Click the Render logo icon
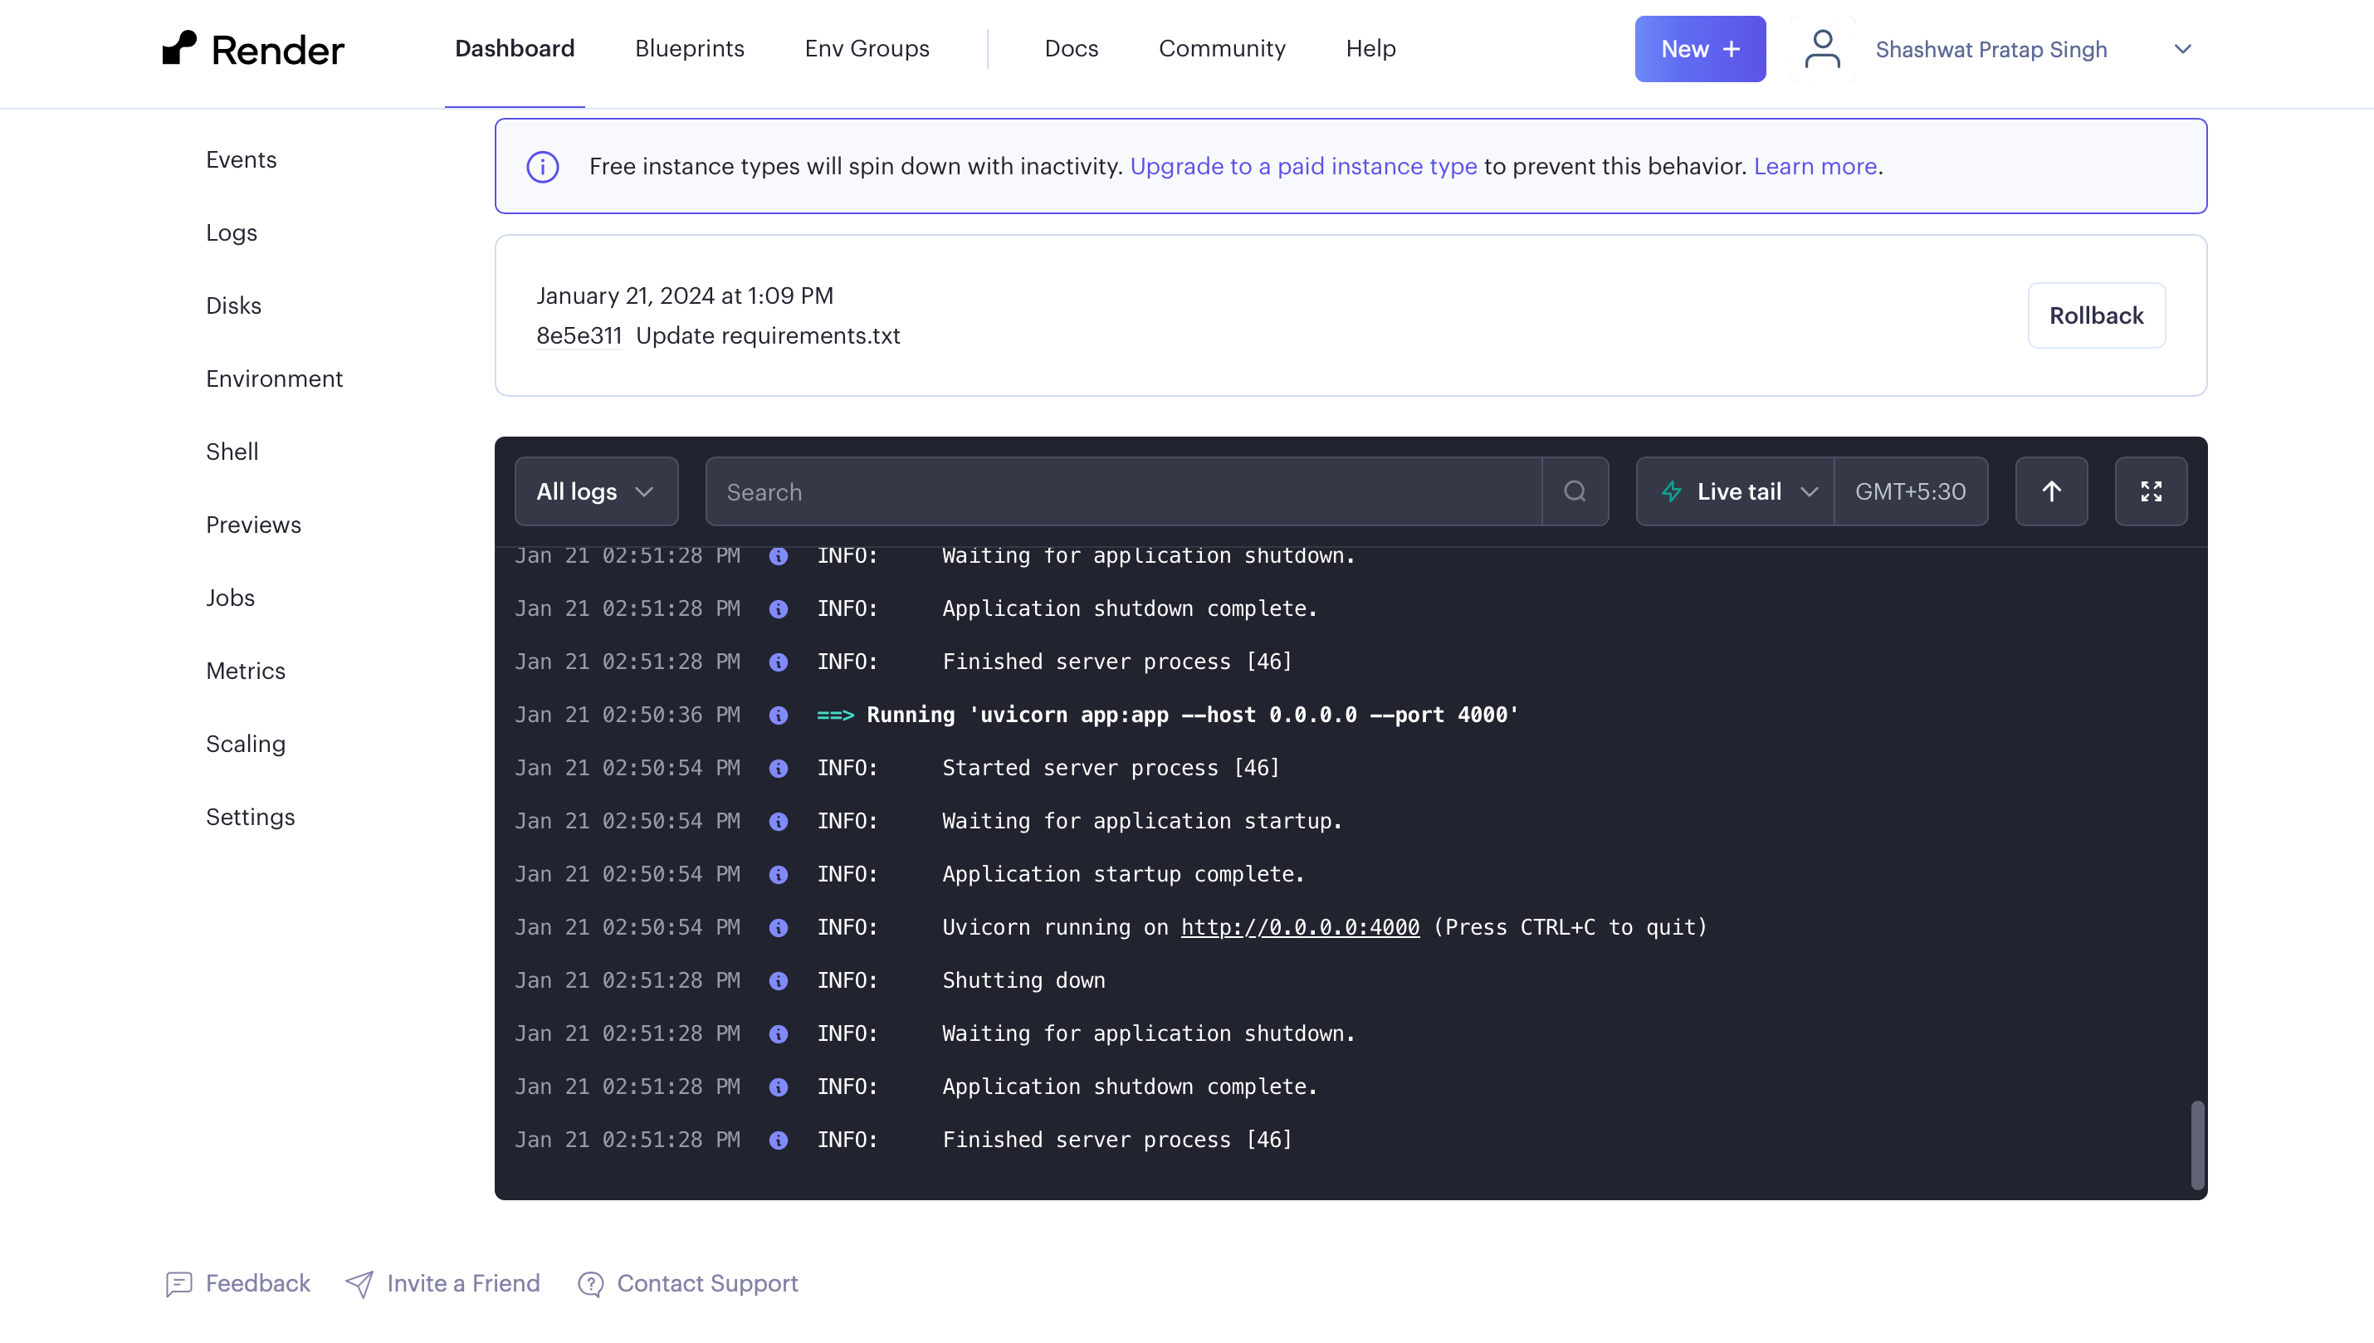Image resolution: width=2374 pixels, height=1343 pixels. [180, 48]
